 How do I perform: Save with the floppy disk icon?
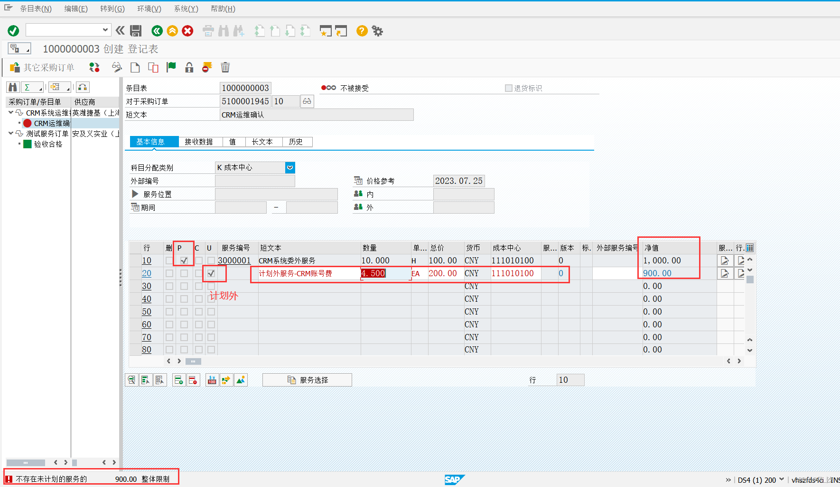coord(136,31)
